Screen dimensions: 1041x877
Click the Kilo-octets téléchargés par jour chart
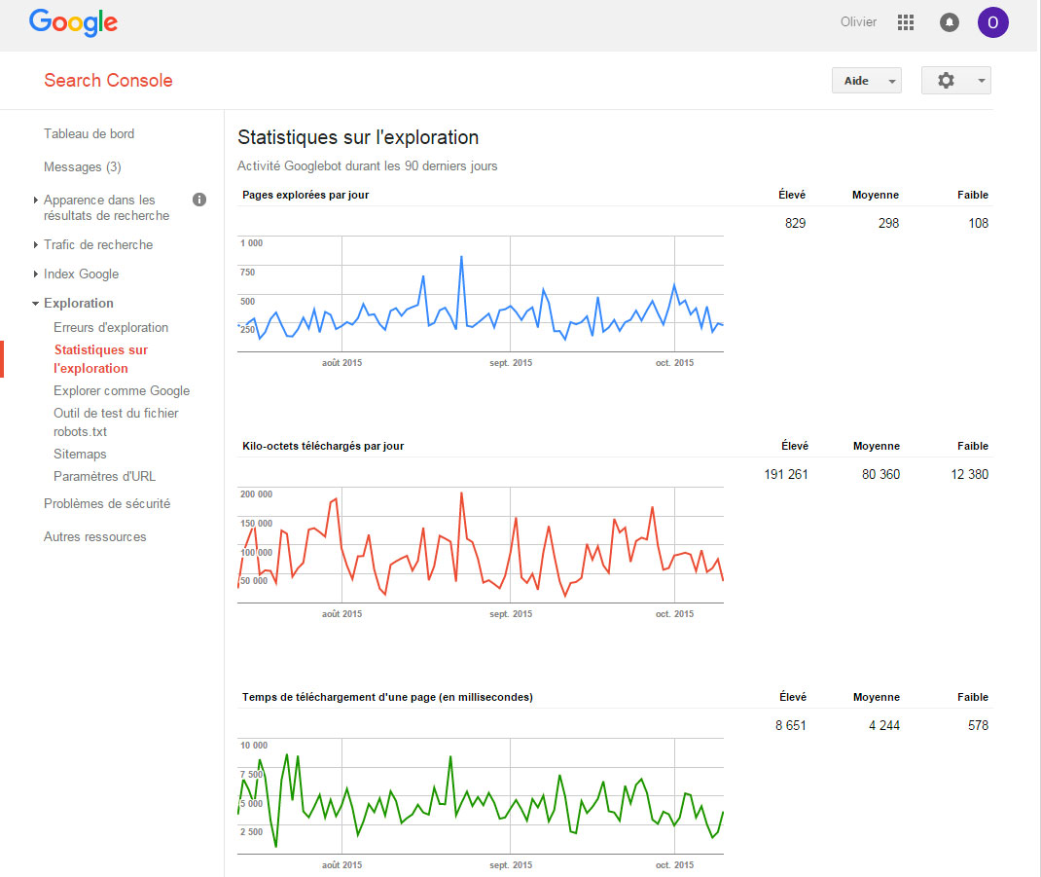tap(481, 545)
